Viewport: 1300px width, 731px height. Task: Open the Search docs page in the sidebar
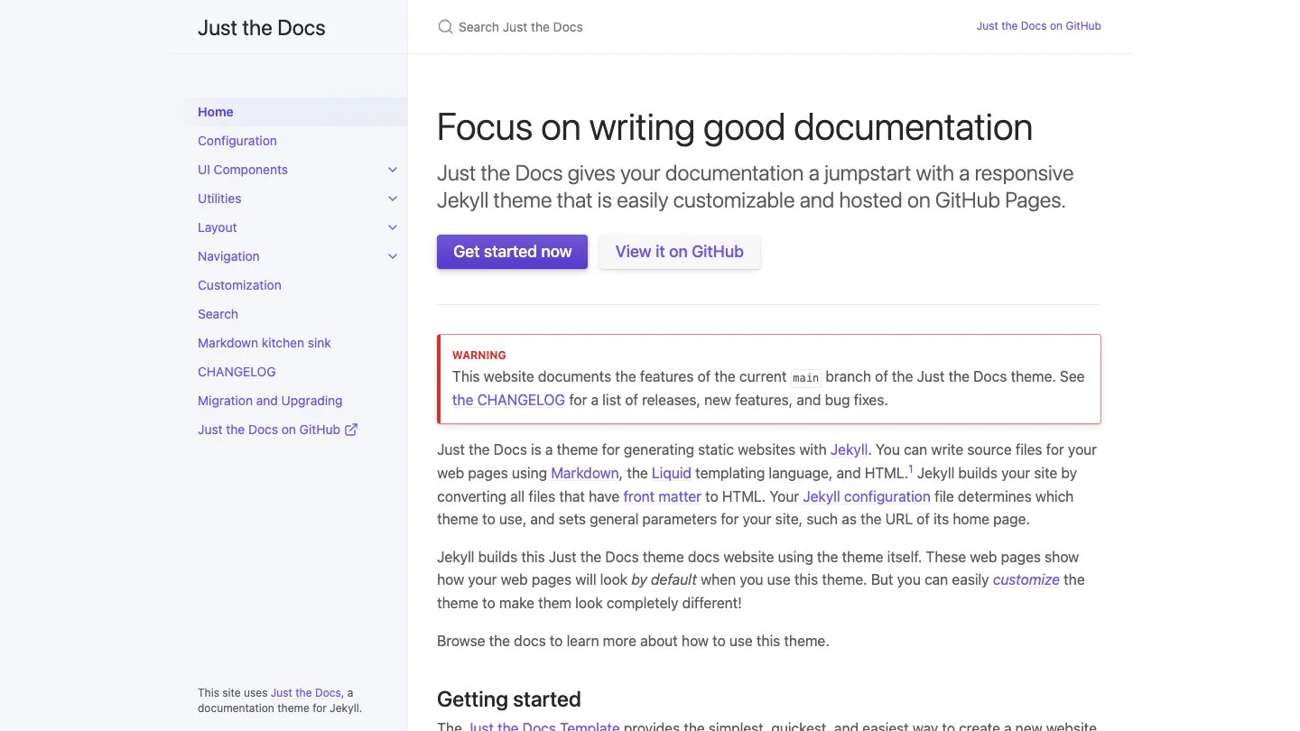click(x=218, y=314)
